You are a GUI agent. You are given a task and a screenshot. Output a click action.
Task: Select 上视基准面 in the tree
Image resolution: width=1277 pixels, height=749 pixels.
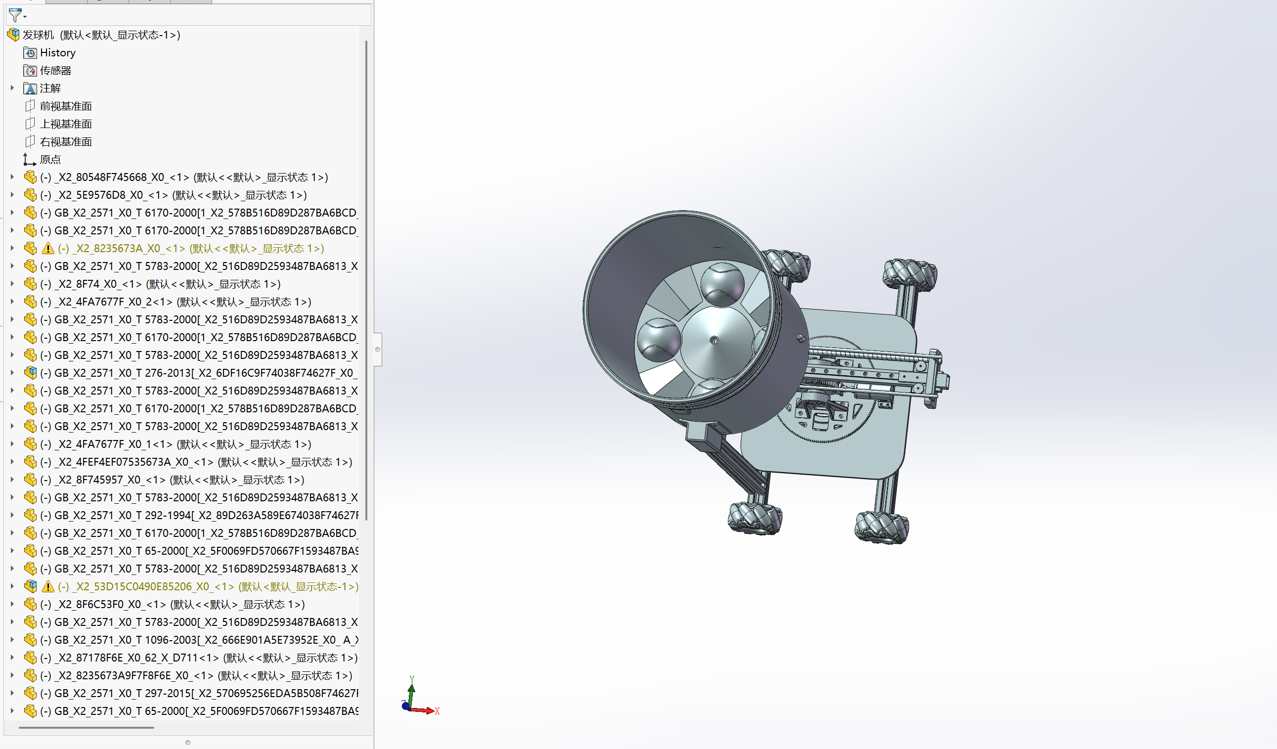(66, 124)
